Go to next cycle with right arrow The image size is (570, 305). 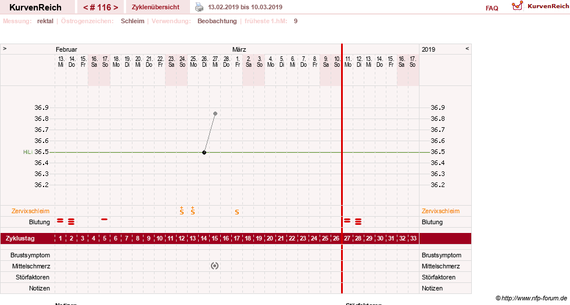click(x=116, y=8)
